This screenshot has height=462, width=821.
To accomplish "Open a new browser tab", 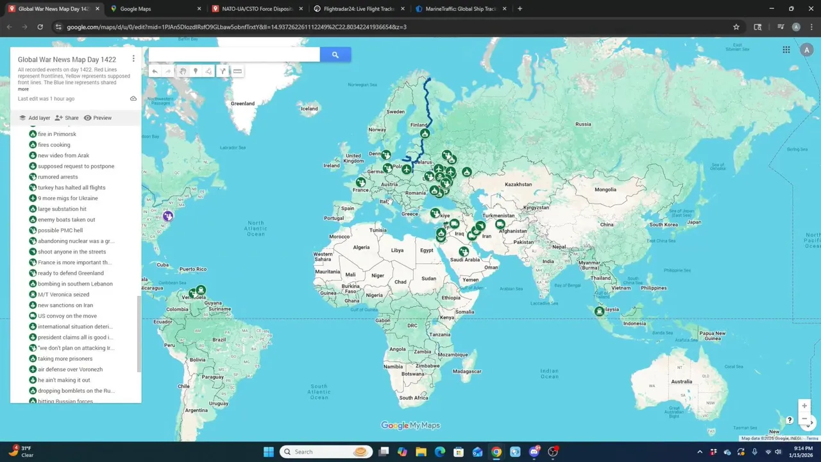I will click(520, 9).
